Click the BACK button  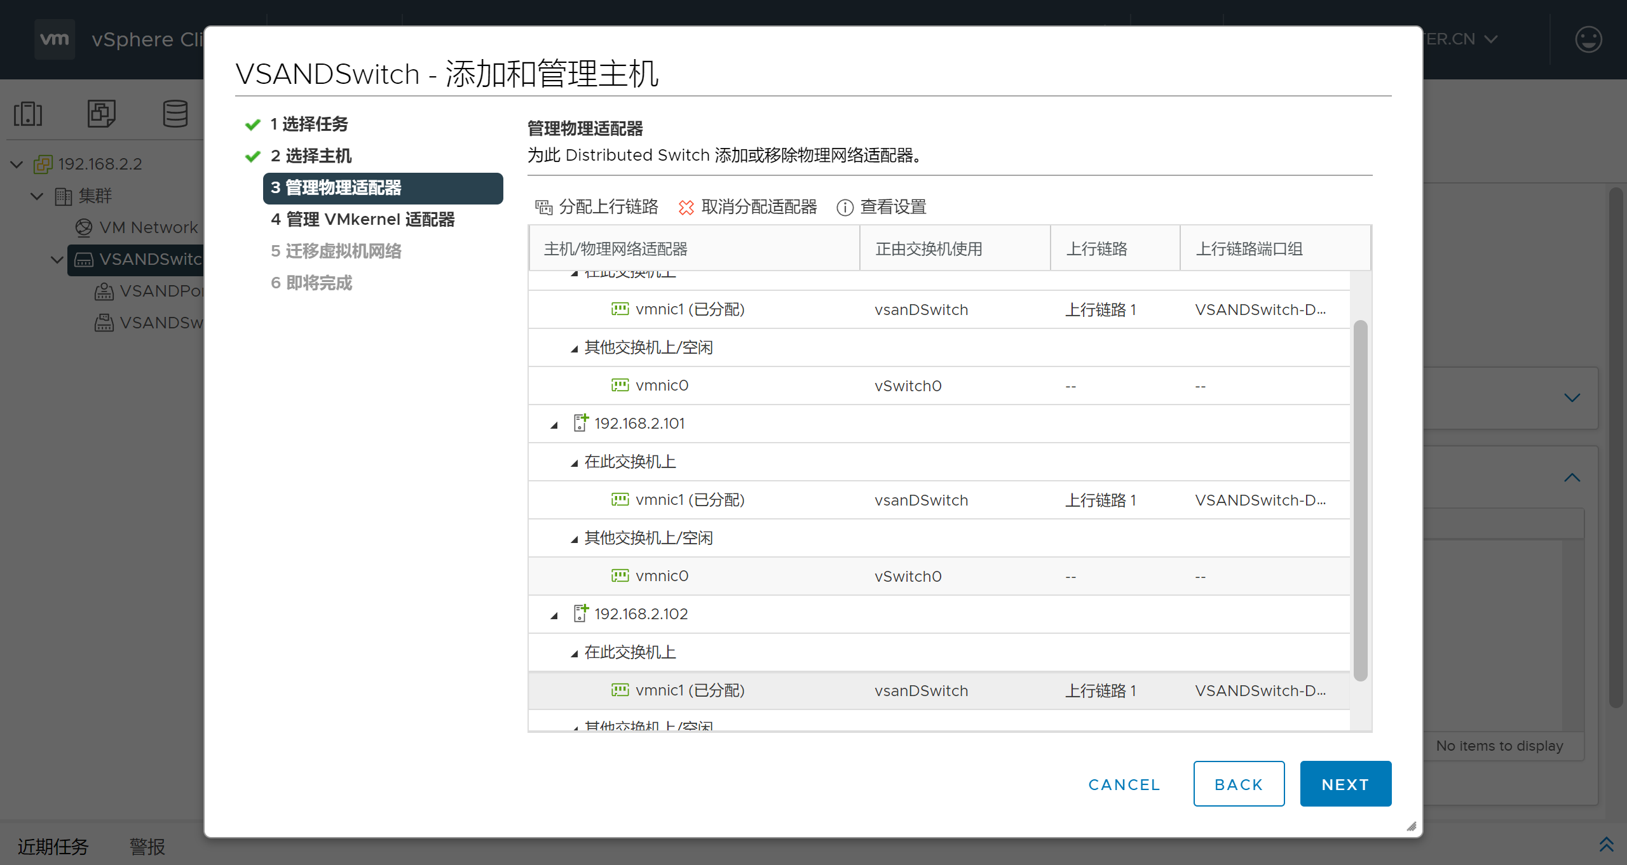point(1239,784)
